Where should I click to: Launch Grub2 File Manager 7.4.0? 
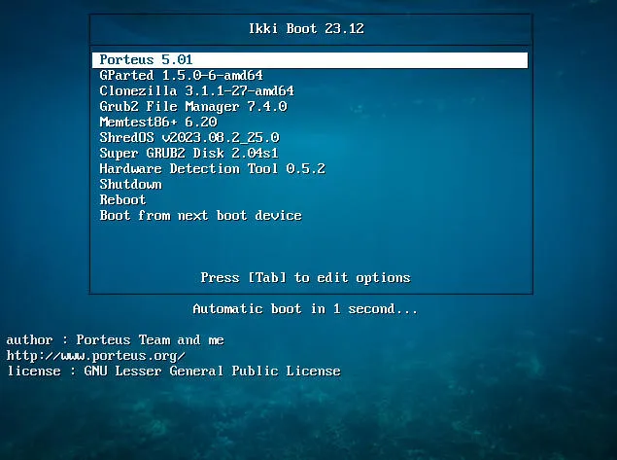coord(192,107)
